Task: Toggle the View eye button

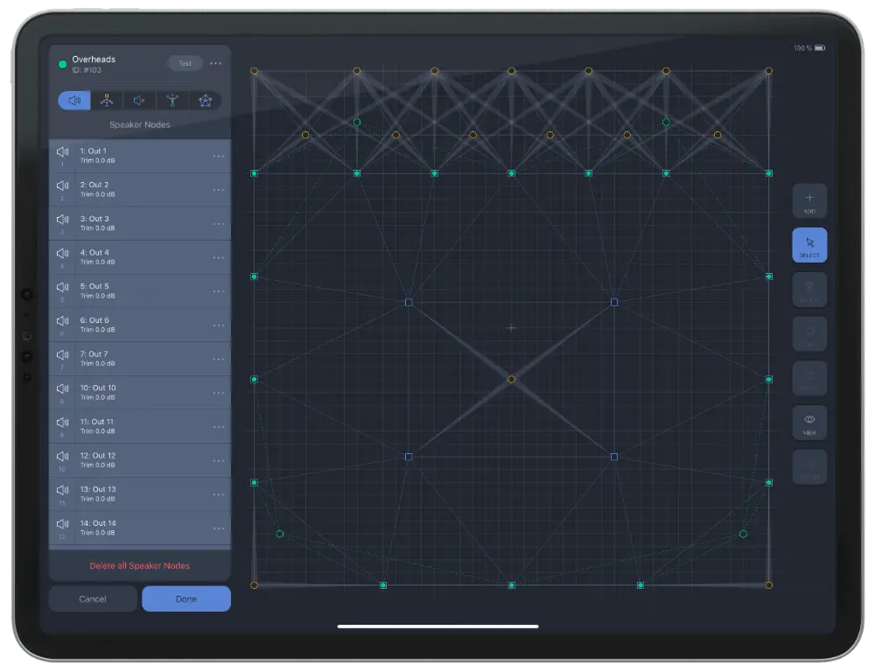Action: (x=808, y=422)
